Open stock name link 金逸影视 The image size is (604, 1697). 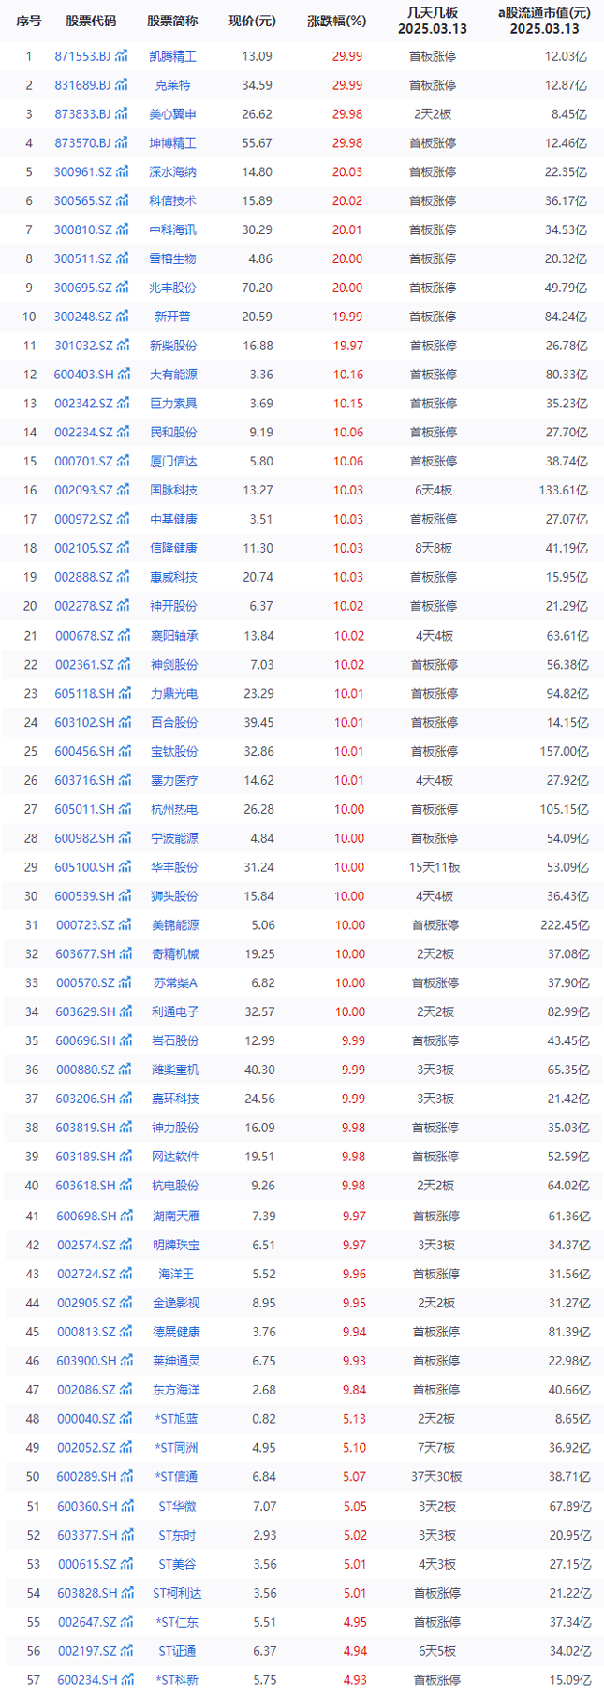(x=177, y=1303)
